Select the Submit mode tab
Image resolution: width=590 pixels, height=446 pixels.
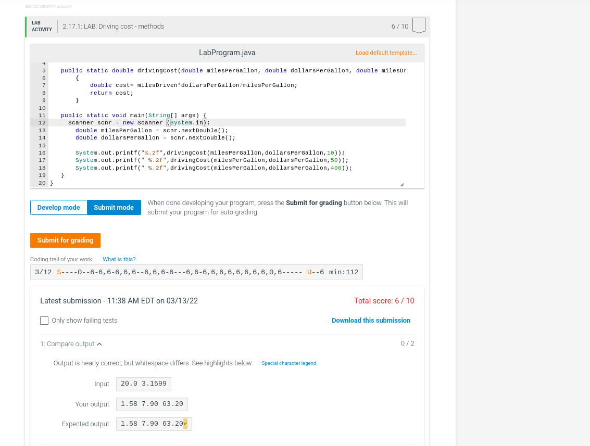(x=114, y=207)
